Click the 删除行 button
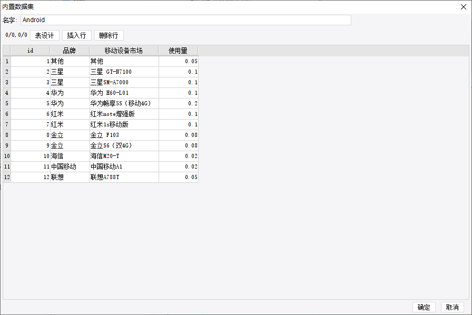The width and height of the screenshot is (472, 315). 109,35
